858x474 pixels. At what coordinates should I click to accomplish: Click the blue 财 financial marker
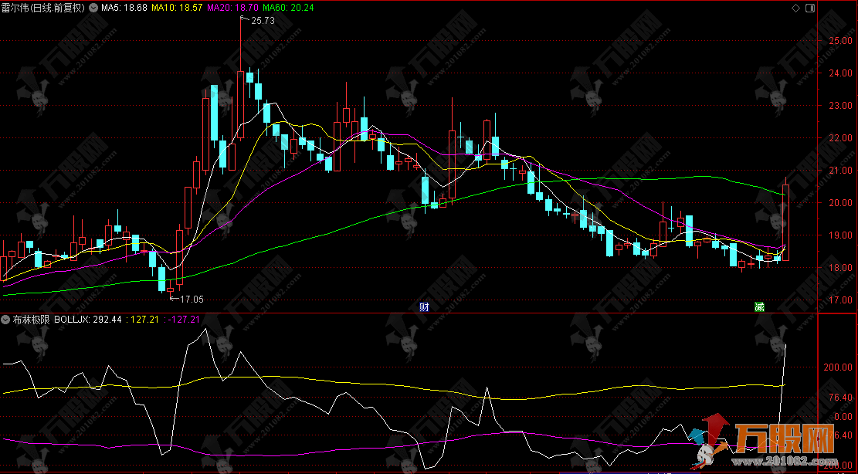[x=424, y=306]
